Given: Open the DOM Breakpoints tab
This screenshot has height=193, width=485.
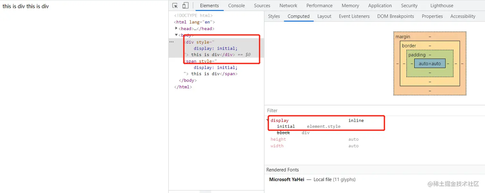Looking at the screenshot, I should [396, 16].
